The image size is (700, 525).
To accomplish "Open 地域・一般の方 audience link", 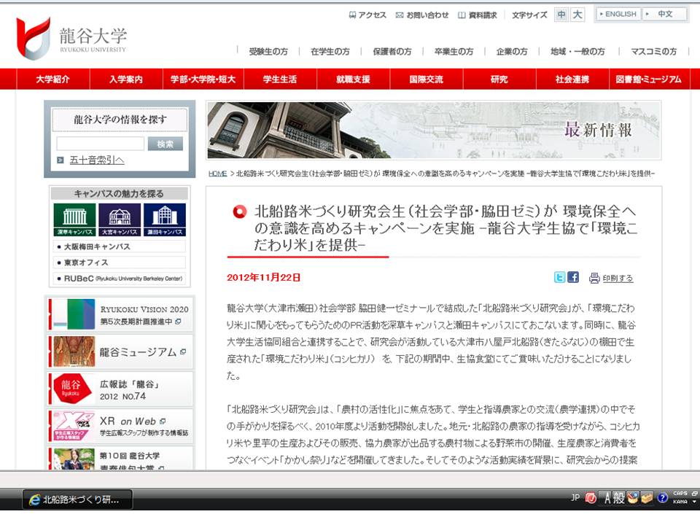I will pyautogui.click(x=577, y=52).
